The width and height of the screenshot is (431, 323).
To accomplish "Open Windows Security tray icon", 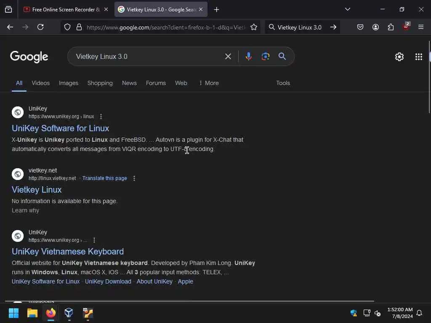I will (354, 313).
